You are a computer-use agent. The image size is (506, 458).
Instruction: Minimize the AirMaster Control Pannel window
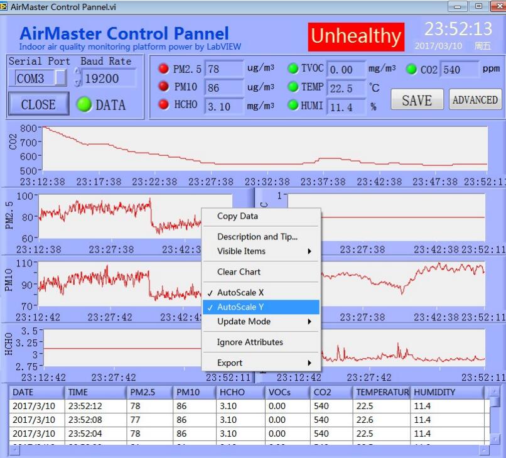pyautogui.click(x=457, y=6)
